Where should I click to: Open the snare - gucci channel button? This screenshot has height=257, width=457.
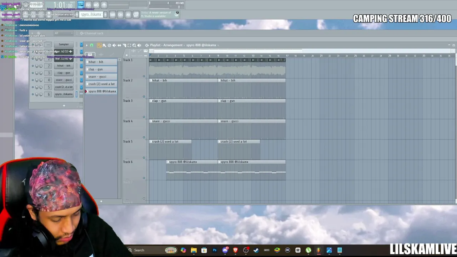tap(64, 80)
